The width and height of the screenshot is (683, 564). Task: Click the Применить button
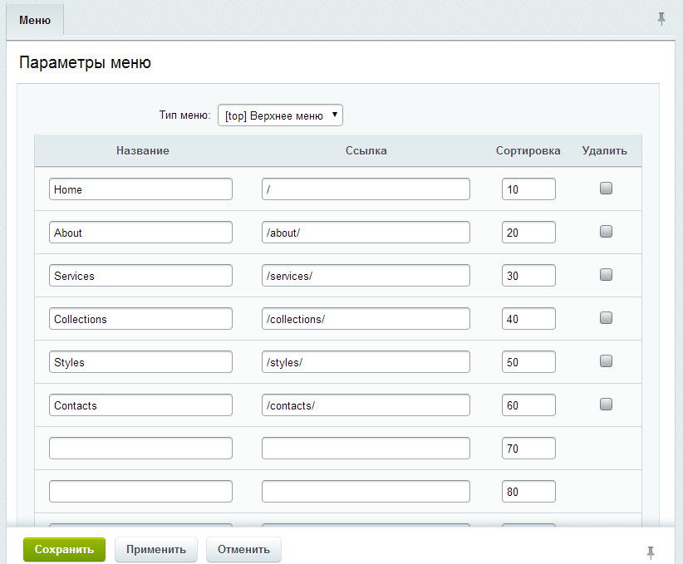point(156,549)
